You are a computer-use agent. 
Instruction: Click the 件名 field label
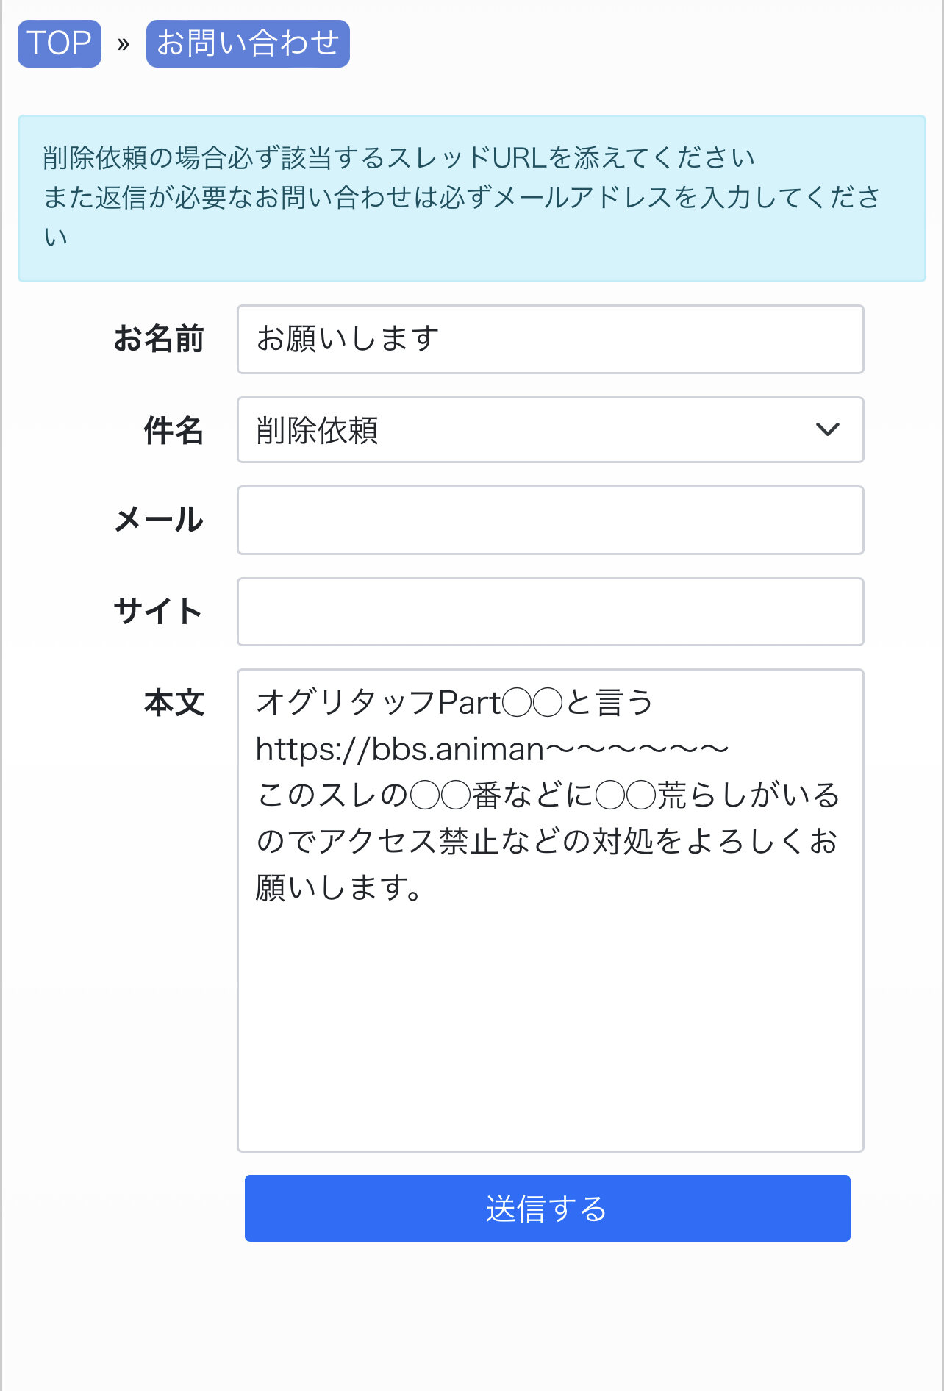pos(174,431)
